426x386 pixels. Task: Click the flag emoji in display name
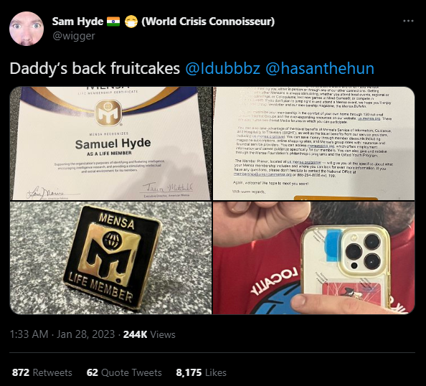[113, 22]
